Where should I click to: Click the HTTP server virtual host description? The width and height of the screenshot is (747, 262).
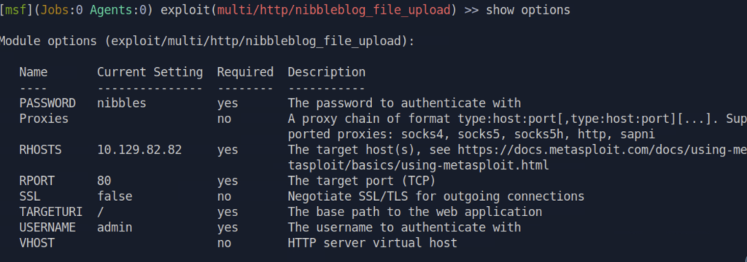[x=373, y=243]
